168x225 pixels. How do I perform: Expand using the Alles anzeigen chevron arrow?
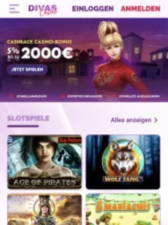156,120
